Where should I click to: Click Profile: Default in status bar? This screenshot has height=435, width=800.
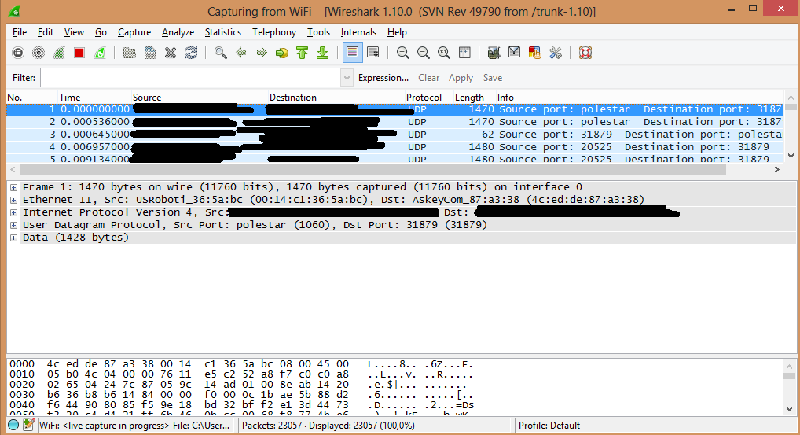549,426
